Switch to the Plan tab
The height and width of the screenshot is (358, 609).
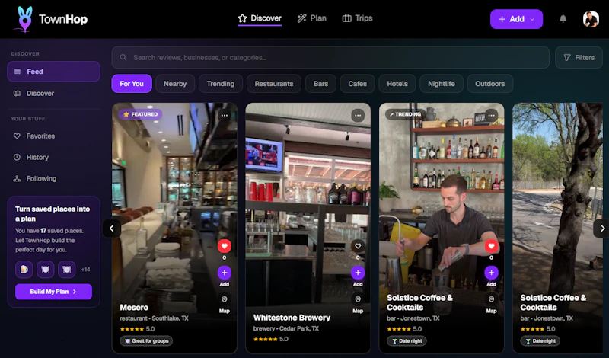312,18
